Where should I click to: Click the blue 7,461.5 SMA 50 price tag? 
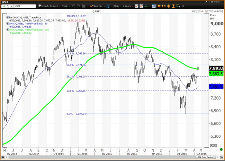[x=216, y=87]
